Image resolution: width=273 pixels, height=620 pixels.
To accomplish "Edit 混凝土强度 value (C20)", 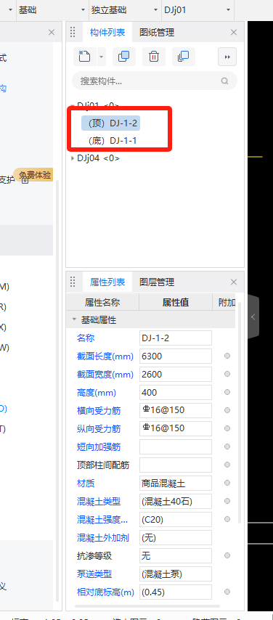I will click(x=176, y=520).
